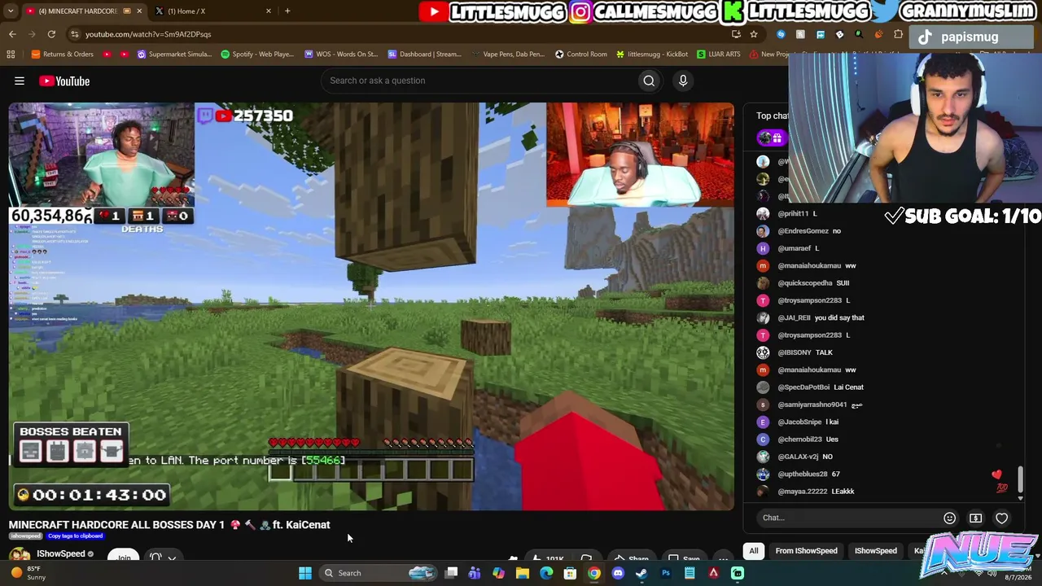
Task: Open Task View on the taskbar
Action: click(451, 573)
